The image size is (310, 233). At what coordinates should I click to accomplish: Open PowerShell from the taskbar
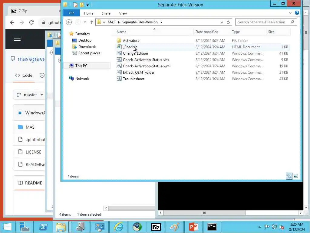pyautogui.click(x=43, y=227)
